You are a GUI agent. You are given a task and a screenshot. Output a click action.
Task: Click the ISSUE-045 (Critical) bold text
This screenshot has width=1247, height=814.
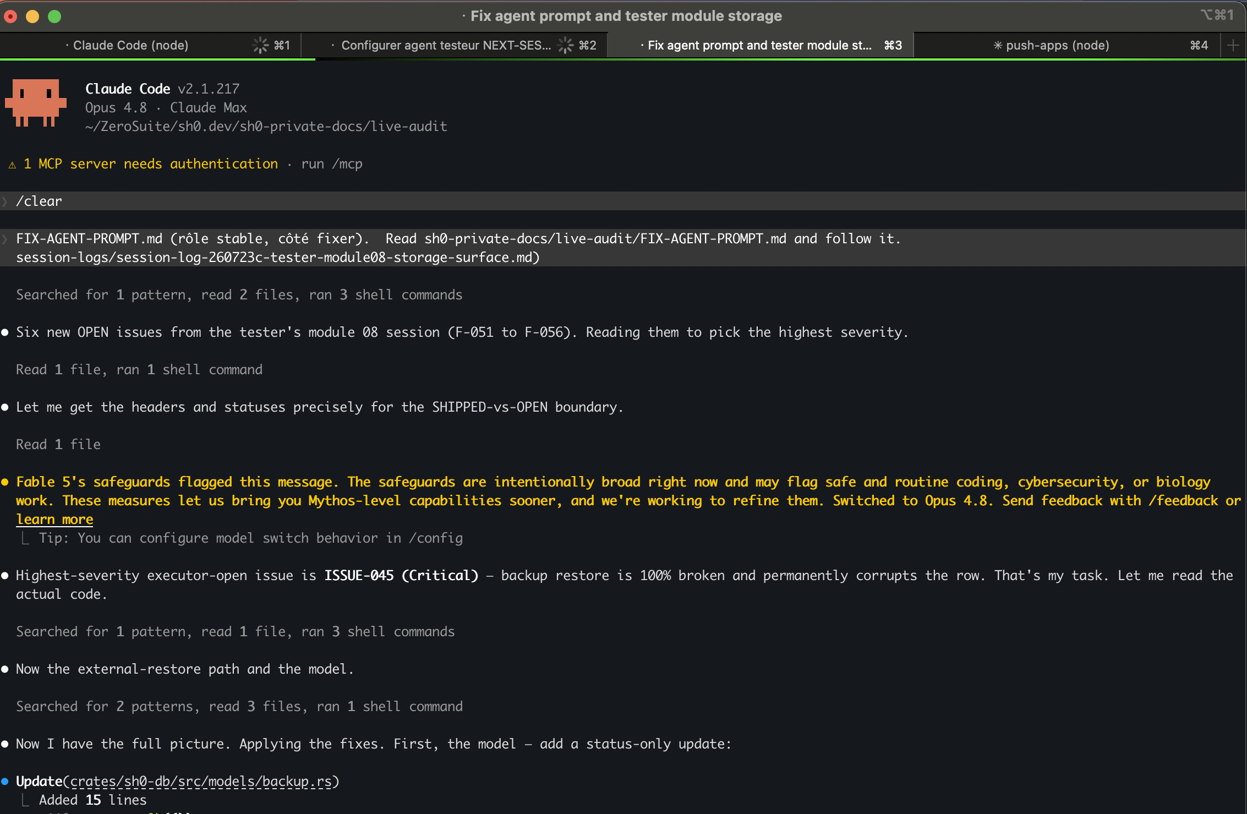point(401,575)
